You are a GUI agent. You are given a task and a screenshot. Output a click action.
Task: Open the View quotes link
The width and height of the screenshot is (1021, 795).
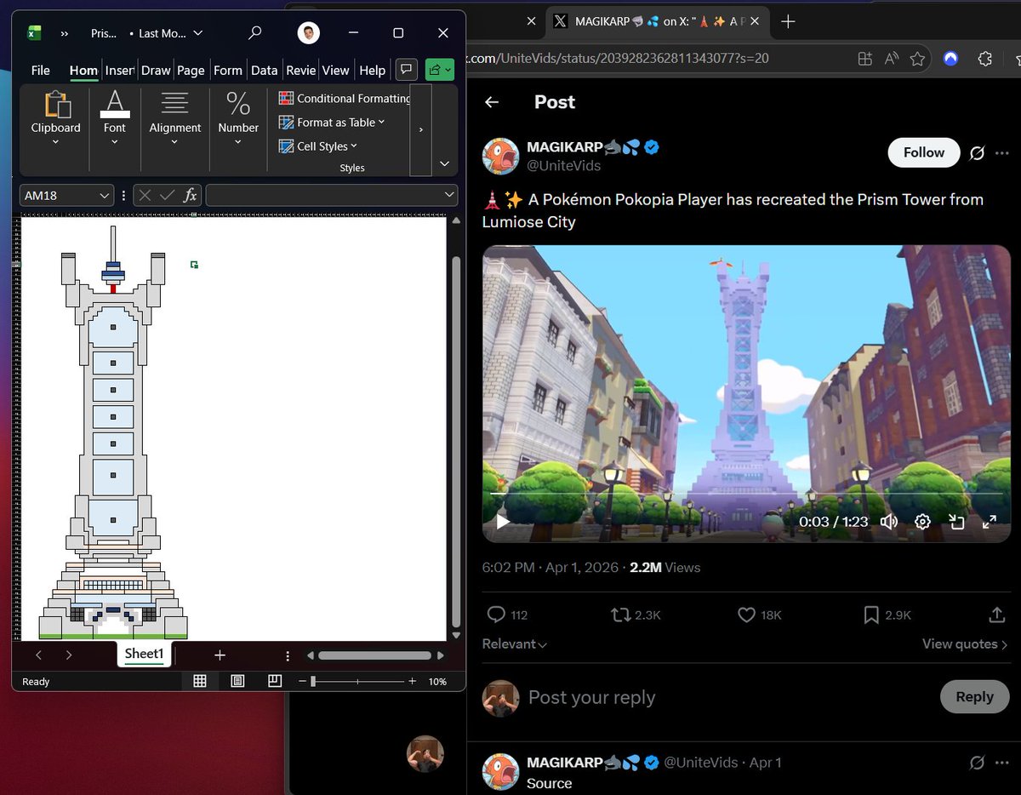click(965, 644)
